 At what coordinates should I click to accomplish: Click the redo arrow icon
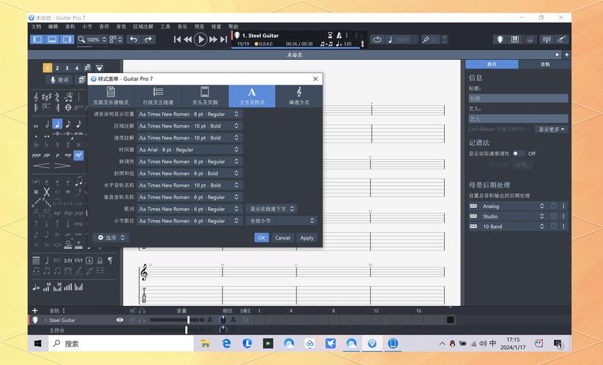[148, 39]
